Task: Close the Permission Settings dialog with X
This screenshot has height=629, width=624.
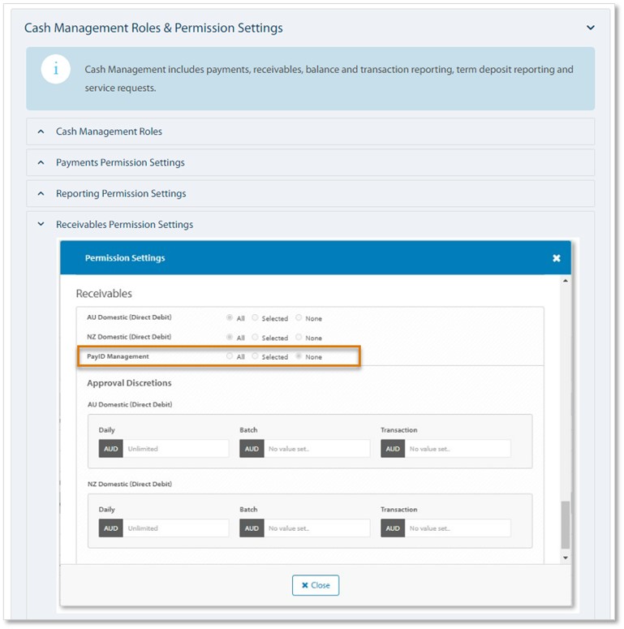Action: 556,258
